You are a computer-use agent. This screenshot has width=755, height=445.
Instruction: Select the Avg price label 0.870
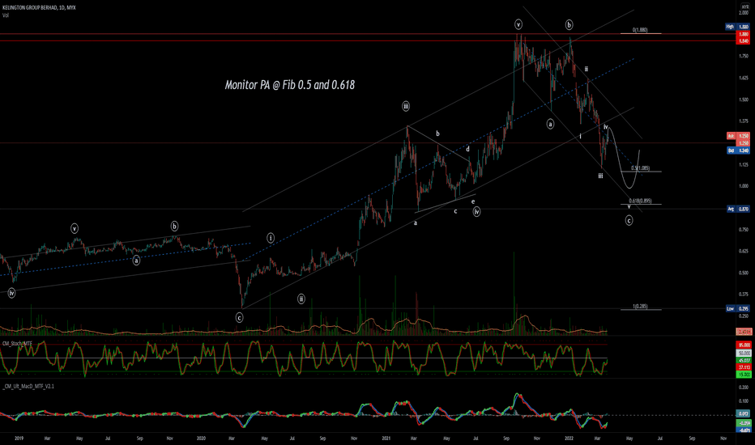pos(737,209)
